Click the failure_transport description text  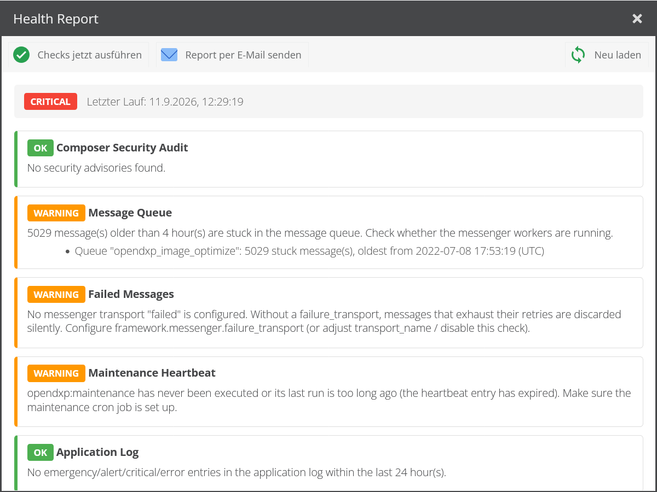tap(324, 321)
